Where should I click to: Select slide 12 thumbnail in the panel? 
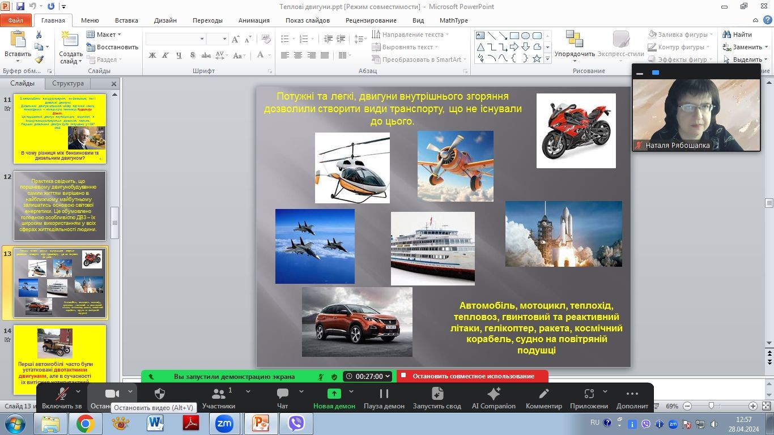coord(59,206)
